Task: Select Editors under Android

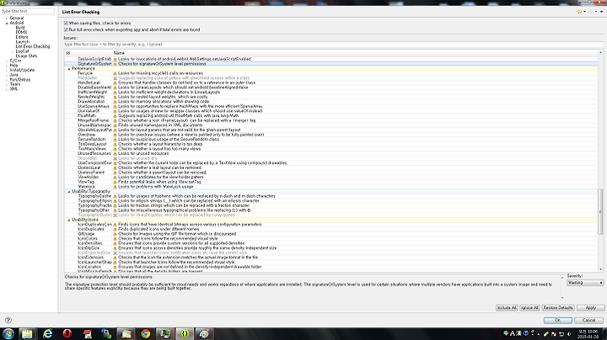Action: (22, 37)
